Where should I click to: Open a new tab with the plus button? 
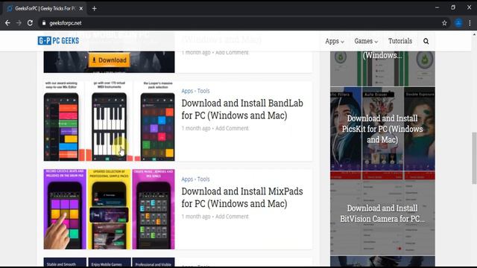pyautogui.click(x=95, y=8)
